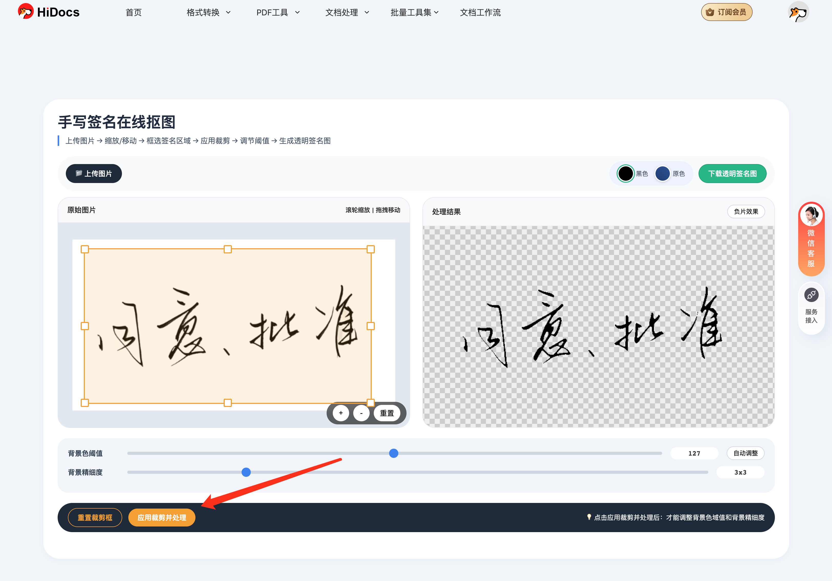Click the 应用裁剪并处理 button
The height and width of the screenshot is (581, 832).
coord(162,518)
